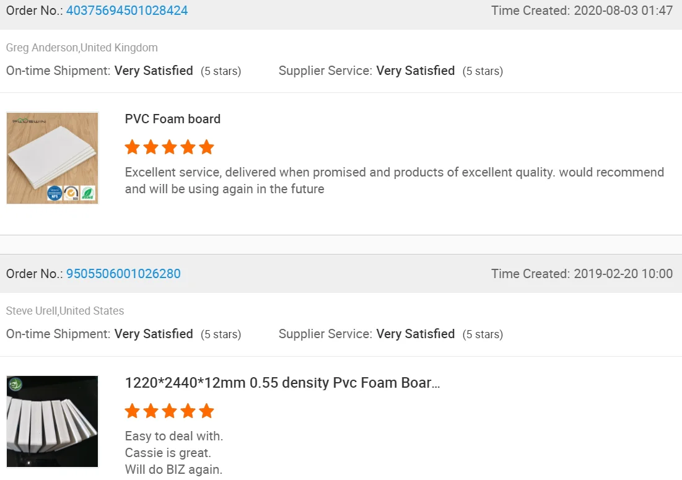This screenshot has height=480, width=682.
Task: Click fifth star of 12mm board rating
Action: click(x=206, y=411)
